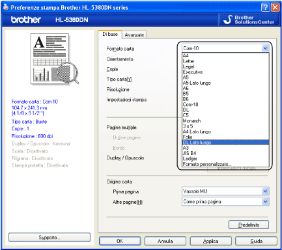
Task: Choose Legal paper size
Action: click(225, 66)
